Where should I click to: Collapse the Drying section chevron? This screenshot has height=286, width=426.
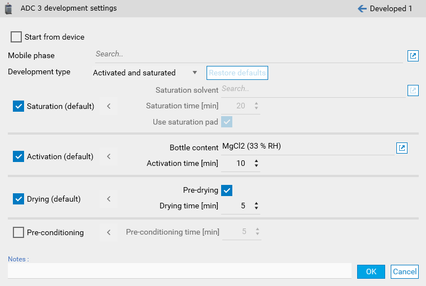click(109, 199)
